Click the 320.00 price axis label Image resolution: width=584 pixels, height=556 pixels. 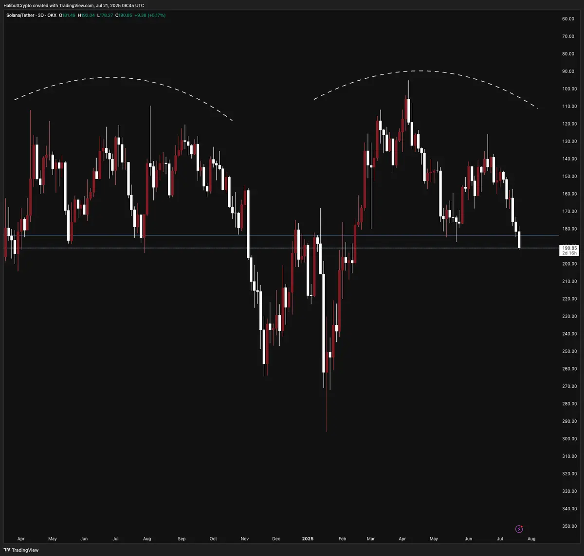click(569, 474)
